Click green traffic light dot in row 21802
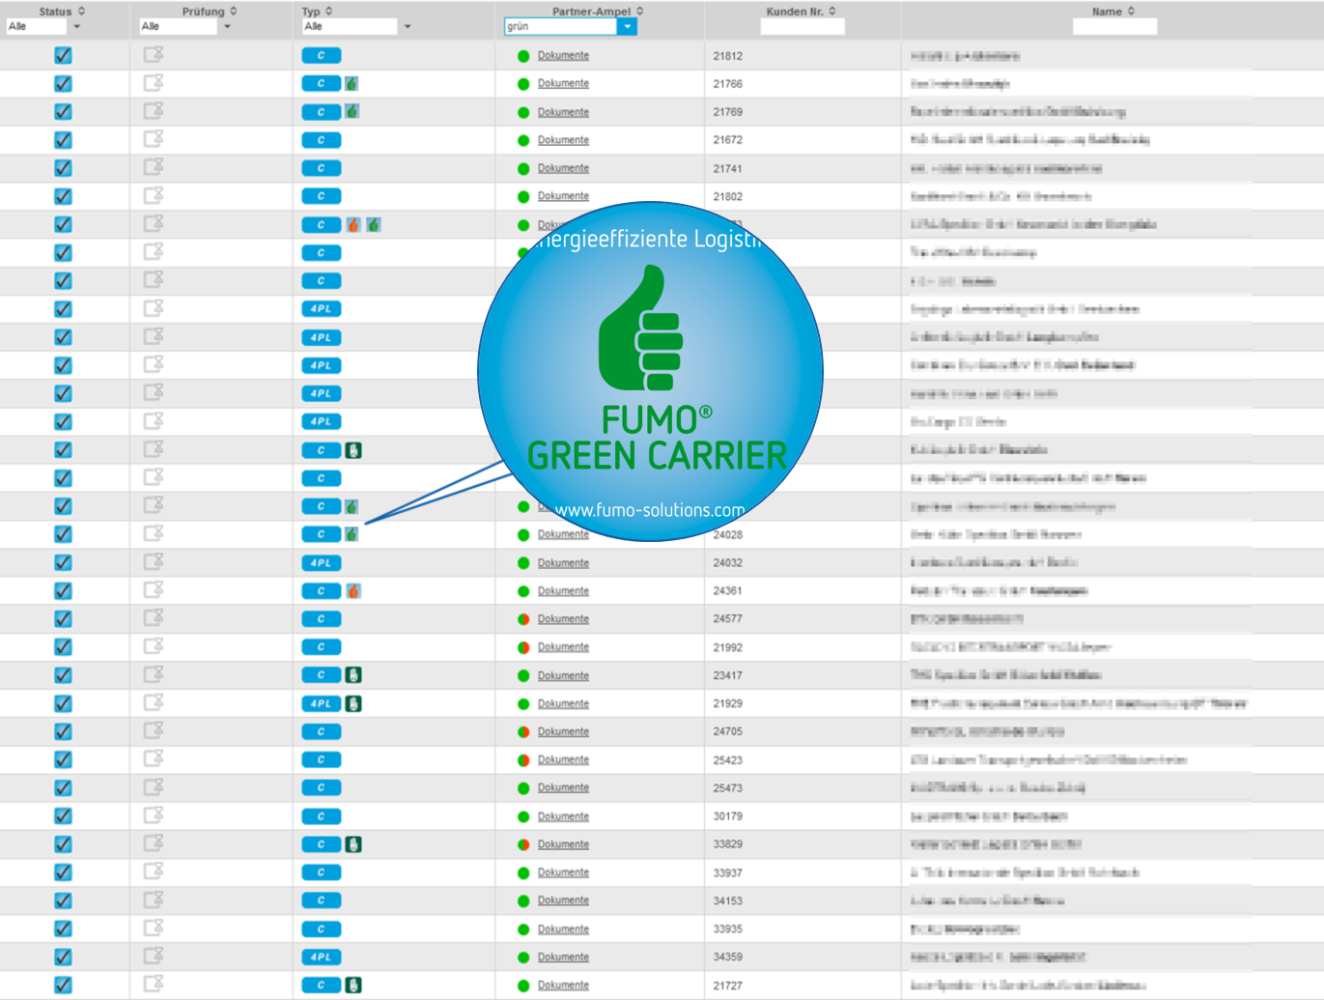 (x=523, y=197)
